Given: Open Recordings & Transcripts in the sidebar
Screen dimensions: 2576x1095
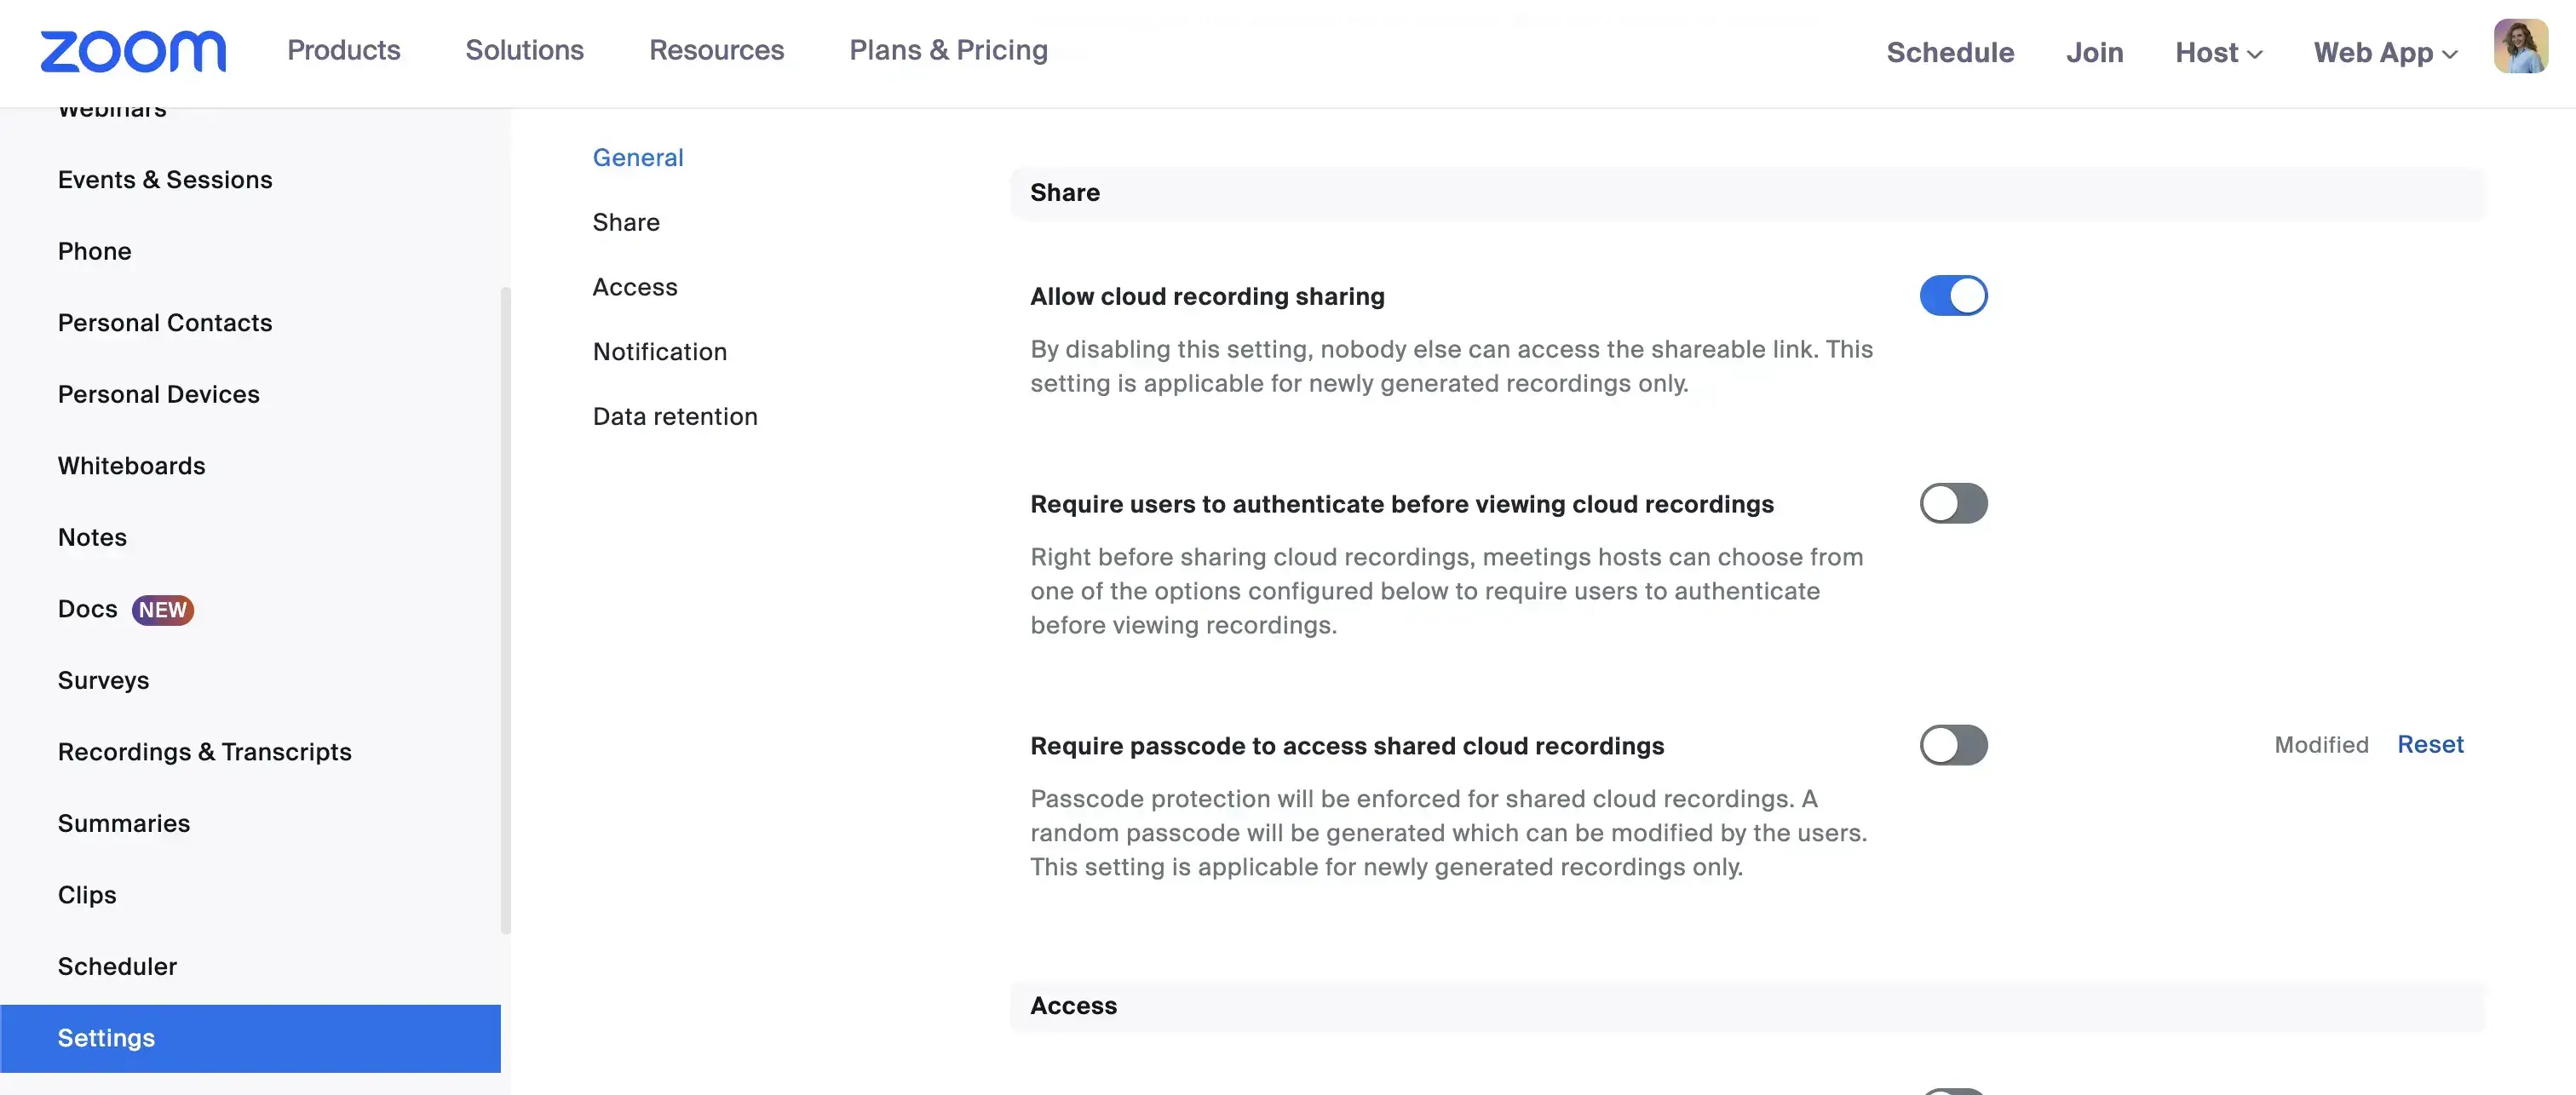Looking at the screenshot, I should coord(204,752).
